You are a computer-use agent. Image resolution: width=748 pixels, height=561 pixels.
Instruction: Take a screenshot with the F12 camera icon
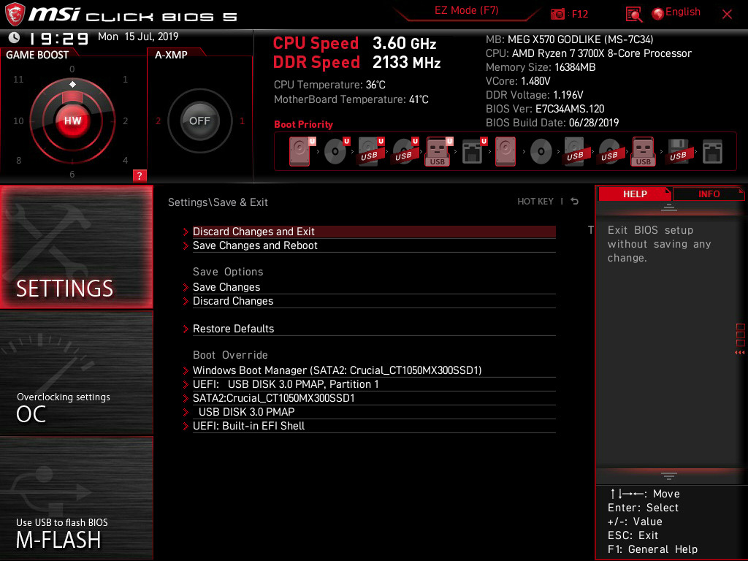coord(557,14)
